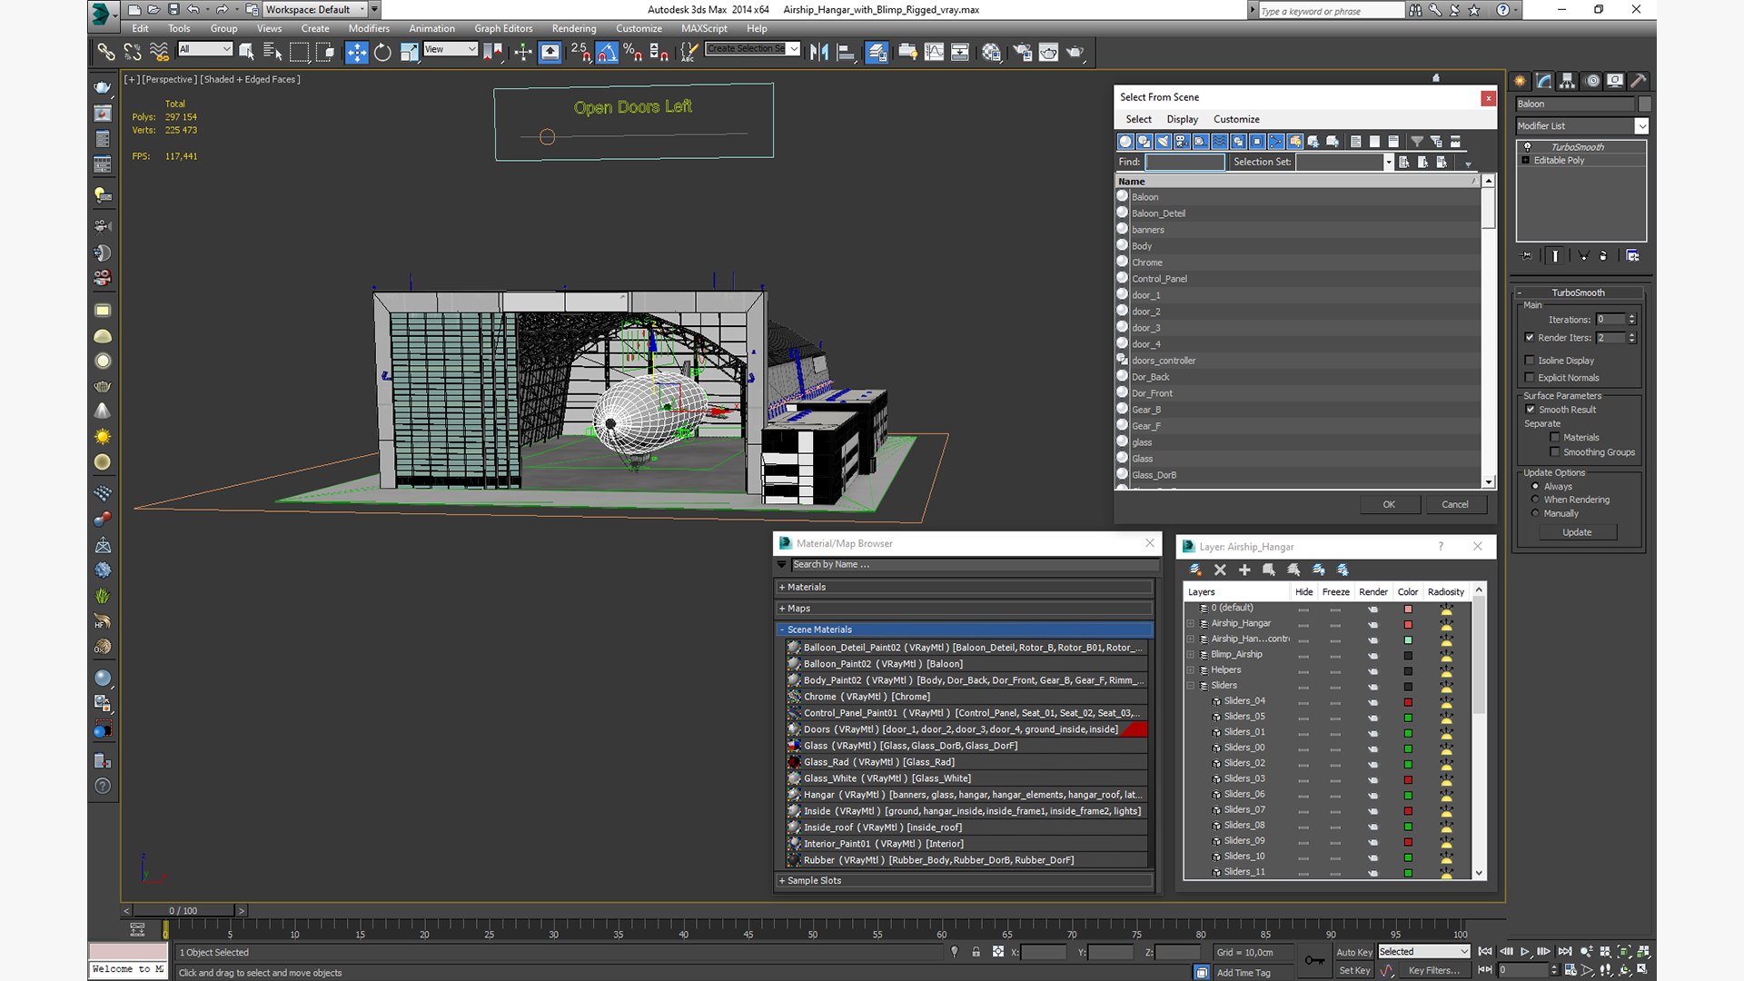This screenshot has width=1744, height=981.
Task: Open Display menu in Select From Scene
Action: click(x=1182, y=119)
